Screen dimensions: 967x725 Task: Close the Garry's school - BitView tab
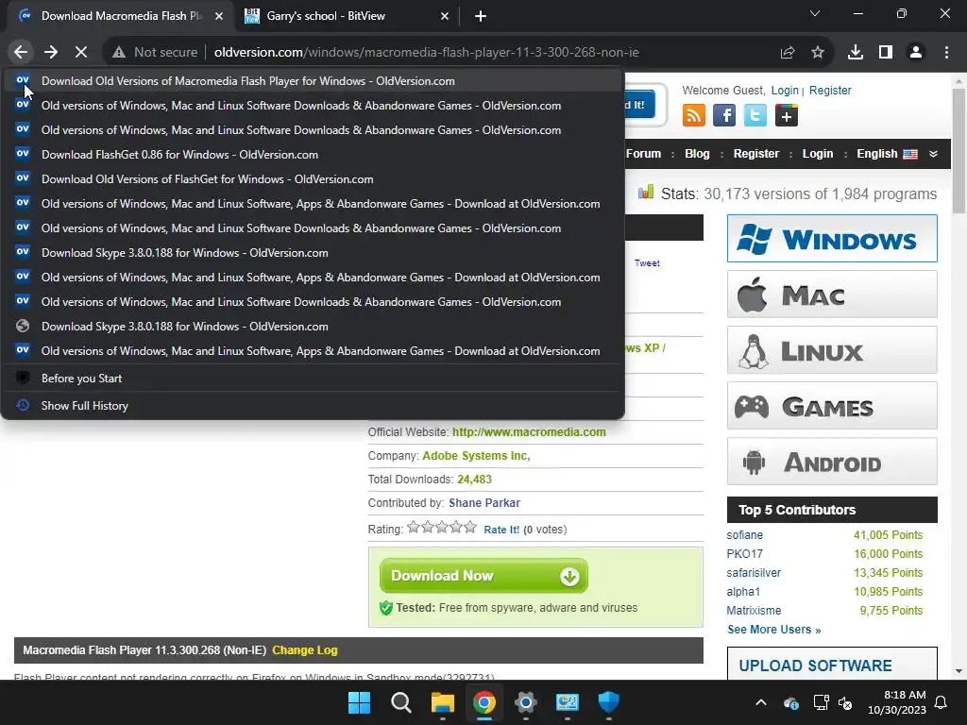pyautogui.click(x=444, y=16)
